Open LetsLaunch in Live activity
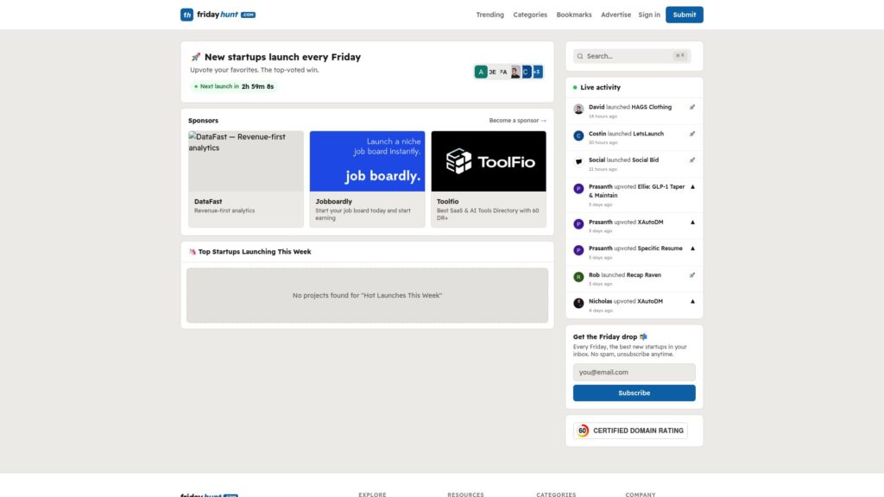The height and width of the screenshot is (497, 884). [648, 134]
